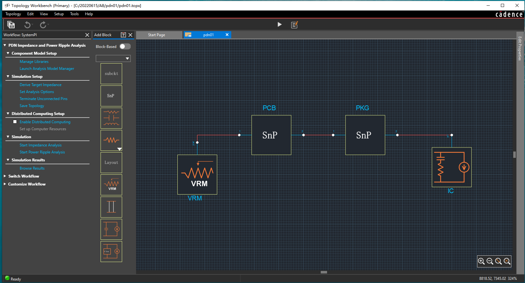Close the Add Block panel
This screenshot has width=525, height=283.
pyautogui.click(x=130, y=35)
